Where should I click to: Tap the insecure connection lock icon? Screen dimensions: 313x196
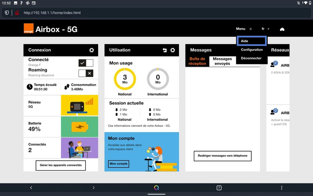17,13
